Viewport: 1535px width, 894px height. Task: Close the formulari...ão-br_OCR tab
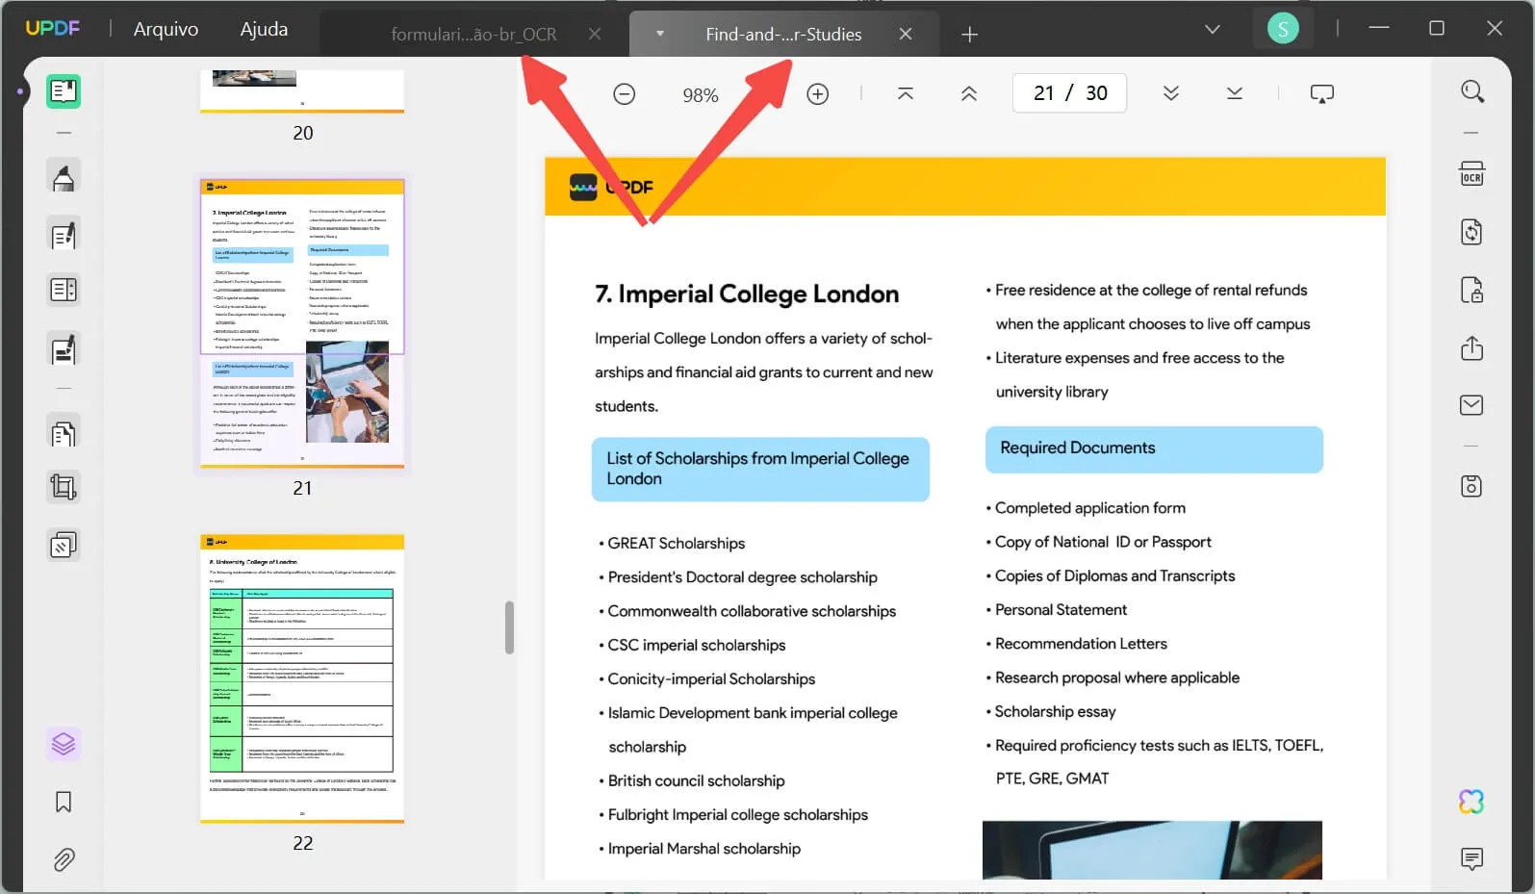(595, 34)
